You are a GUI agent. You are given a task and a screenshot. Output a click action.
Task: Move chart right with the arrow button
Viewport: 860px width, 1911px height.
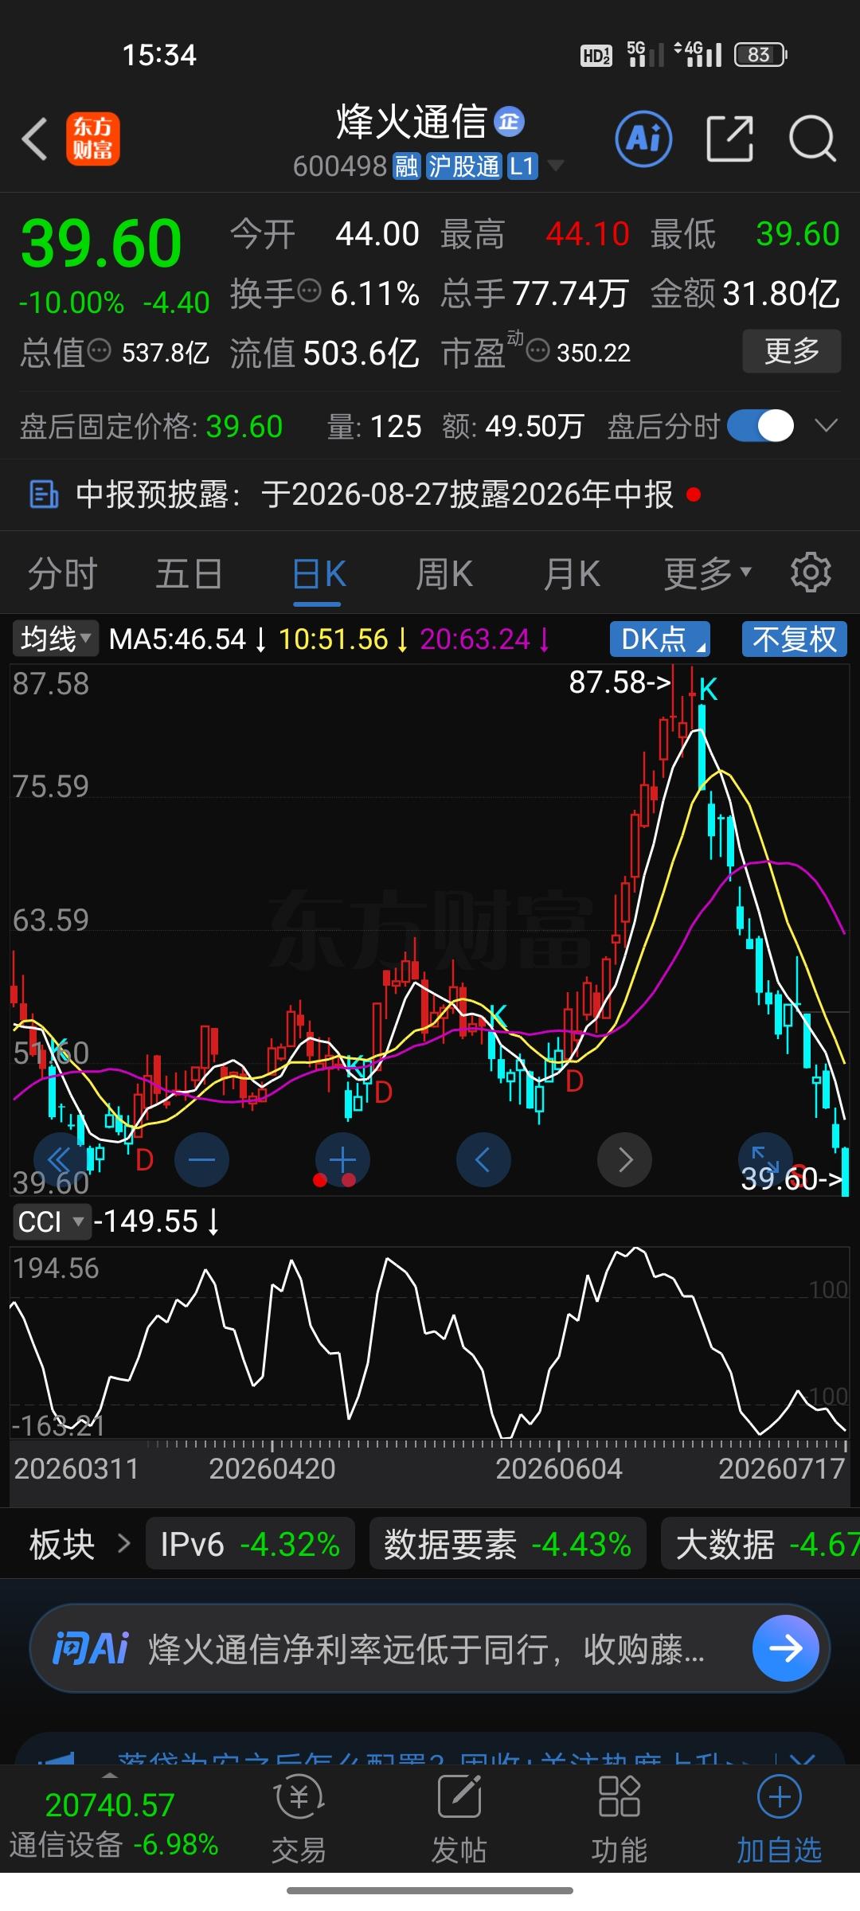[624, 1159]
